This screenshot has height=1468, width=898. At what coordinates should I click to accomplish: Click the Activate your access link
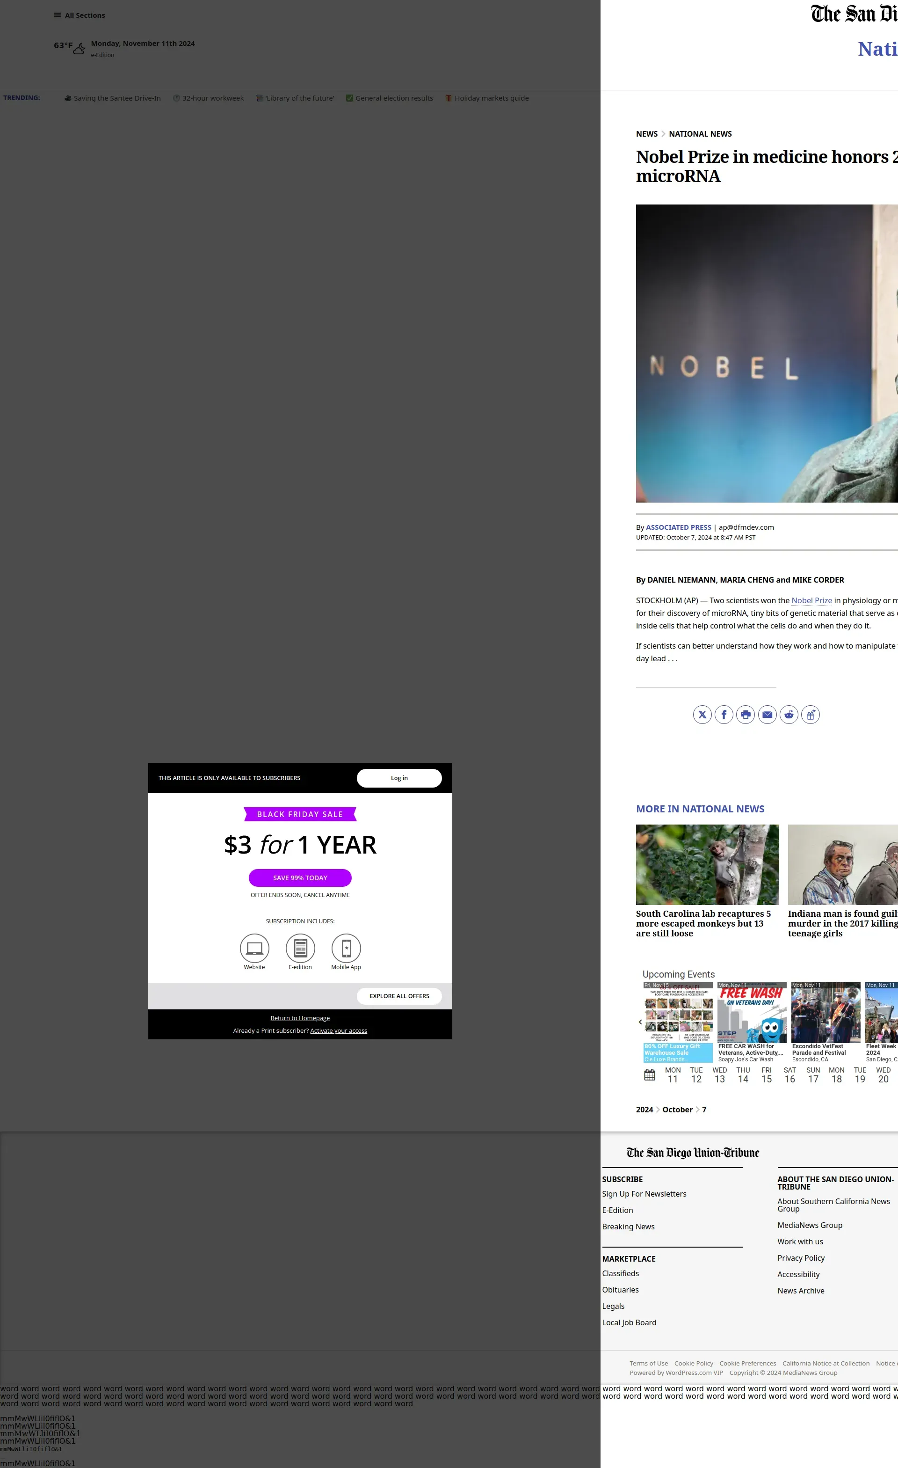coord(338,1031)
